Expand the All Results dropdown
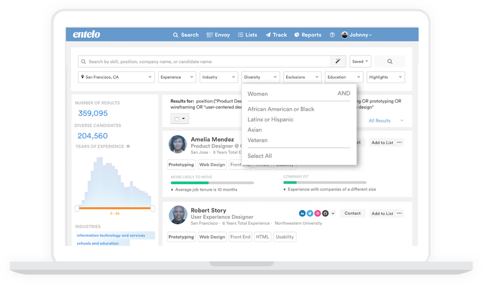This screenshot has height=284, width=482. coord(386,121)
